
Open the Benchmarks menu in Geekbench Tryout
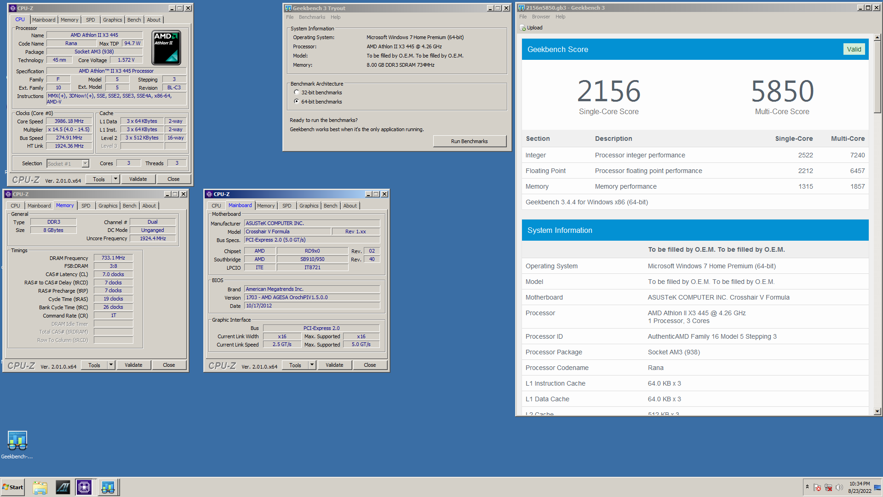pyautogui.click(x=312, y=17)
